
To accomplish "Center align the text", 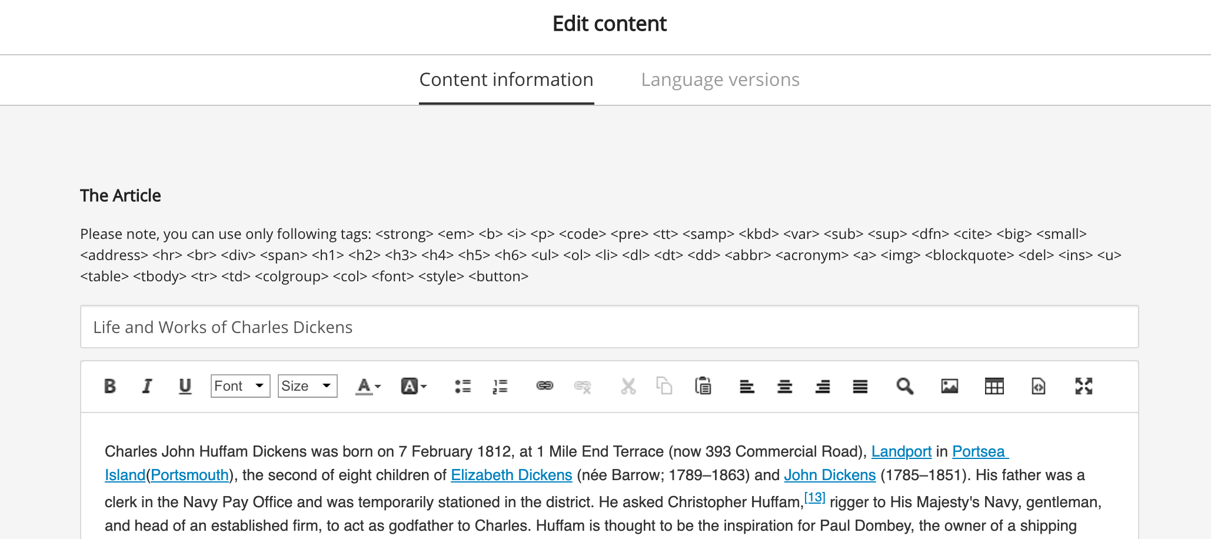I will (784, 386).
